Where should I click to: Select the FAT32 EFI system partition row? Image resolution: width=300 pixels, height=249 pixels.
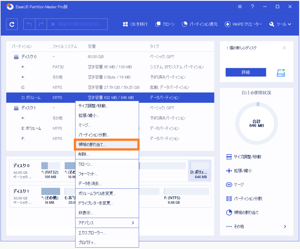pyautogui.click(x=110, y=67)
